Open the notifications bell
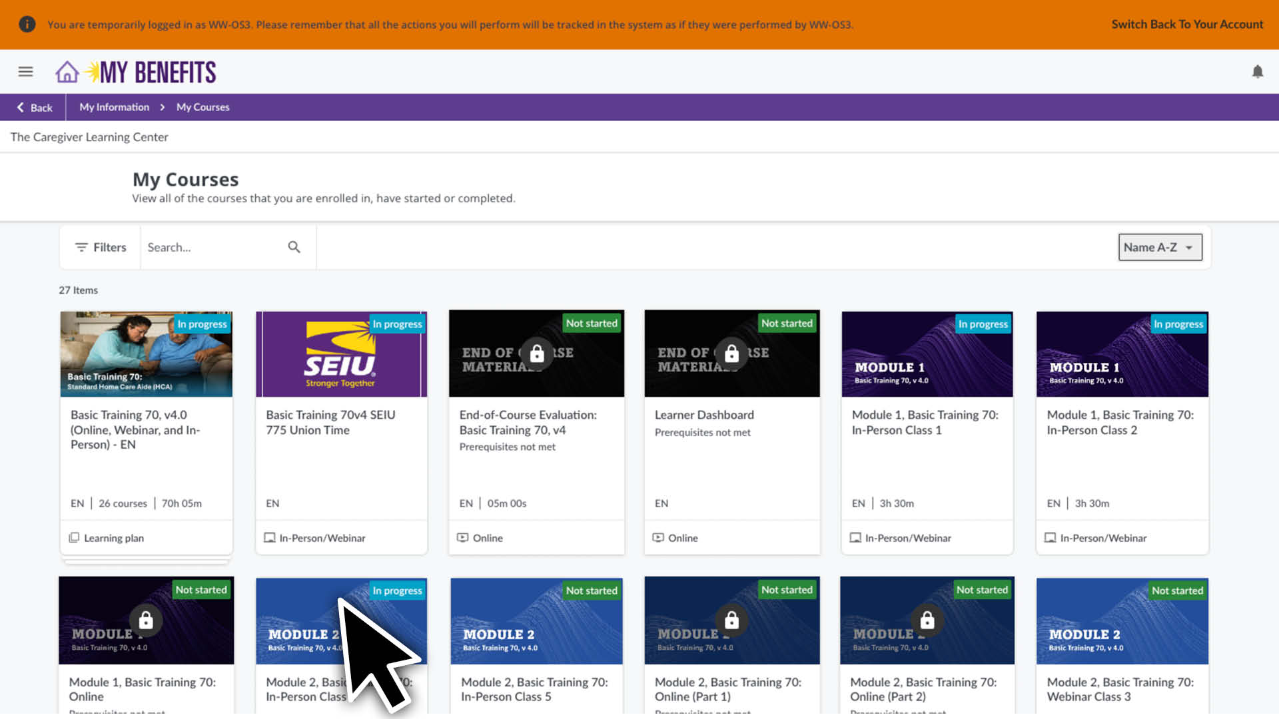This screenshot has height=719, width=1279. tap(1257, 72)
